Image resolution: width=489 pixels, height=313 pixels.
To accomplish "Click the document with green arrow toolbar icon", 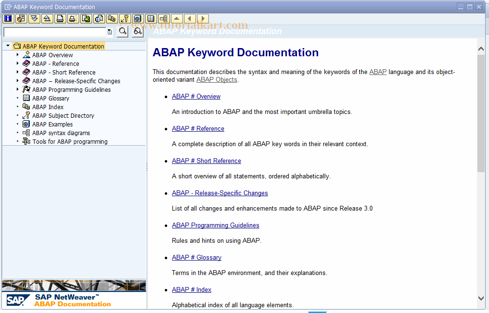I will coord(86,19).
